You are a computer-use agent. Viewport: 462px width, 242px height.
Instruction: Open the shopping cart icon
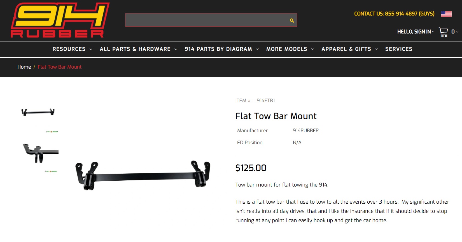[x=443, y=32]
